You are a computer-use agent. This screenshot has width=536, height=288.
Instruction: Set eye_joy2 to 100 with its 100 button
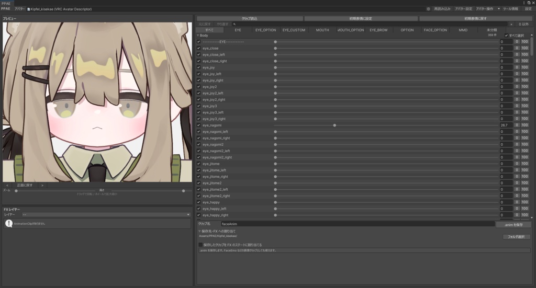pos(524,87)
